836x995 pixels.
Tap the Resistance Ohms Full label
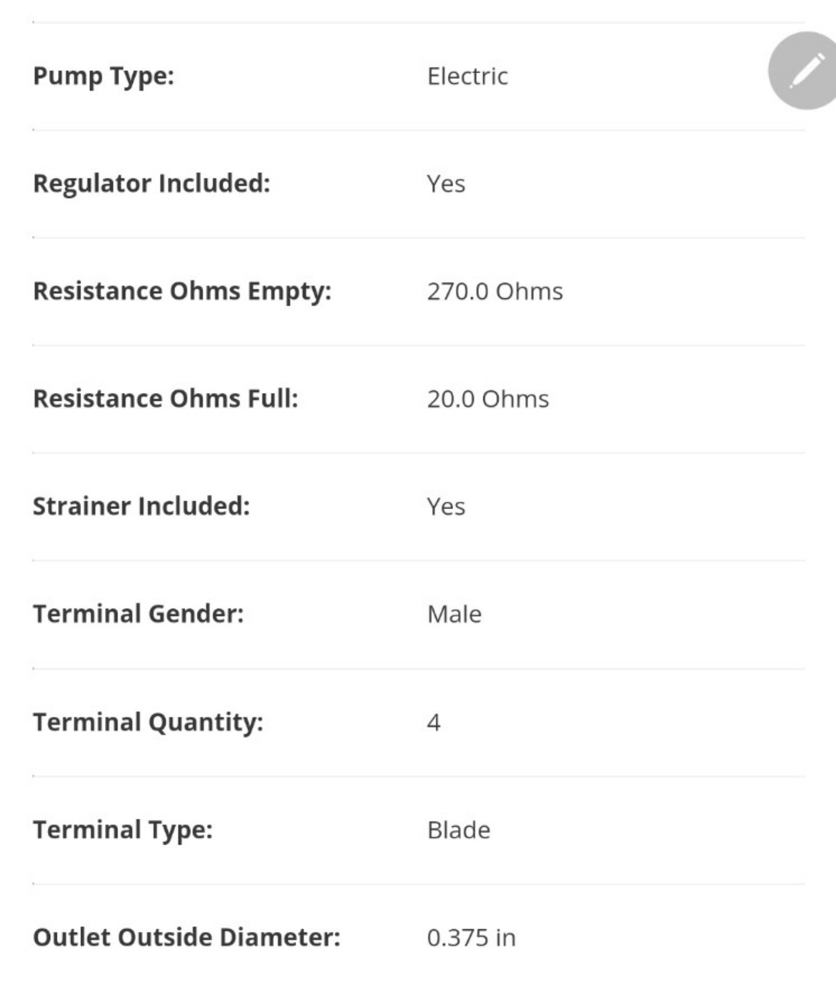tap(166, 399)
